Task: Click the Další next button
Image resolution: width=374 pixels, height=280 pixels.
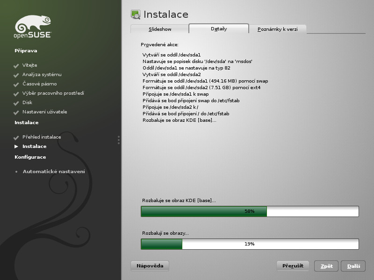Action: click(x=353, y=266)
